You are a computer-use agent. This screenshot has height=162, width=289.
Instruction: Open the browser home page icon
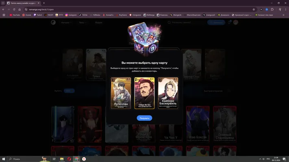20,9
